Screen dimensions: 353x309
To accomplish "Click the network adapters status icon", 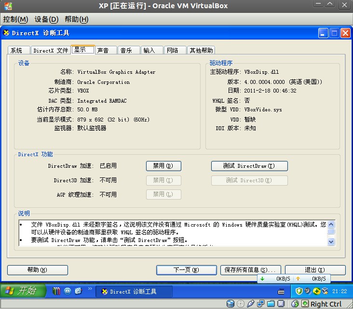I will click(261, 304).
